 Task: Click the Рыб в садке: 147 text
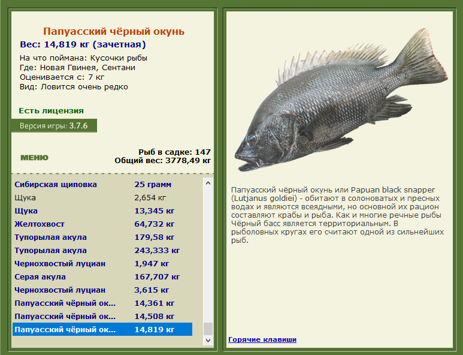(174, 152)
